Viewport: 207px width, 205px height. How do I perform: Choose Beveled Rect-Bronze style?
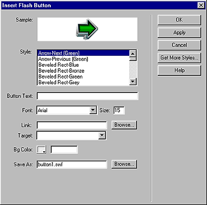pyautogui.click(x=83, y=71)
